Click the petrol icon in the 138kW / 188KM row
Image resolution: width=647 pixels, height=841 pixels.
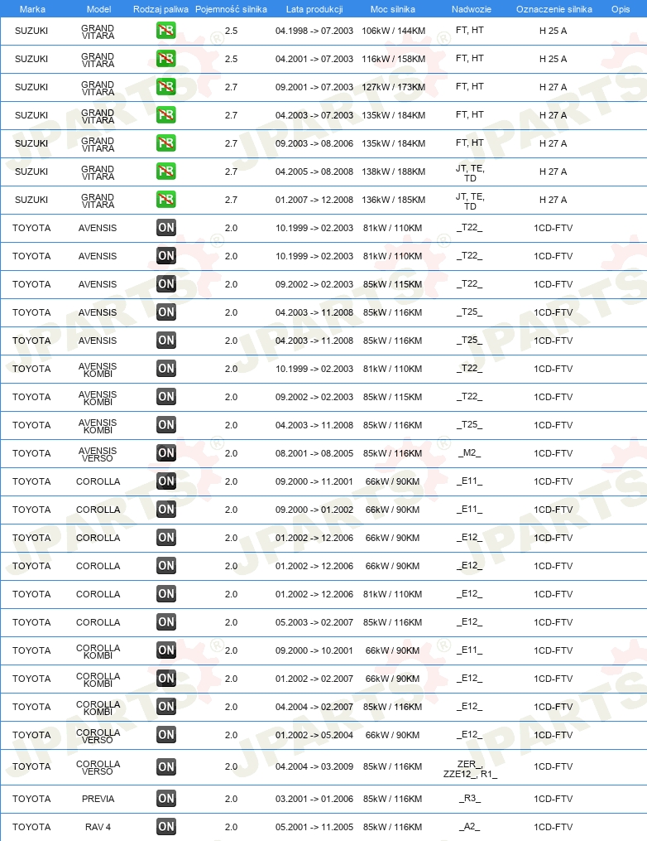coord(166,171)
